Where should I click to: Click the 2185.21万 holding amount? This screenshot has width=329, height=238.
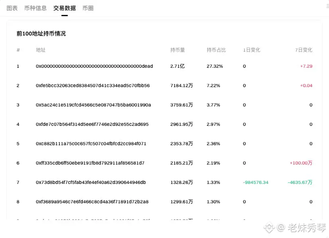(182, 163)
